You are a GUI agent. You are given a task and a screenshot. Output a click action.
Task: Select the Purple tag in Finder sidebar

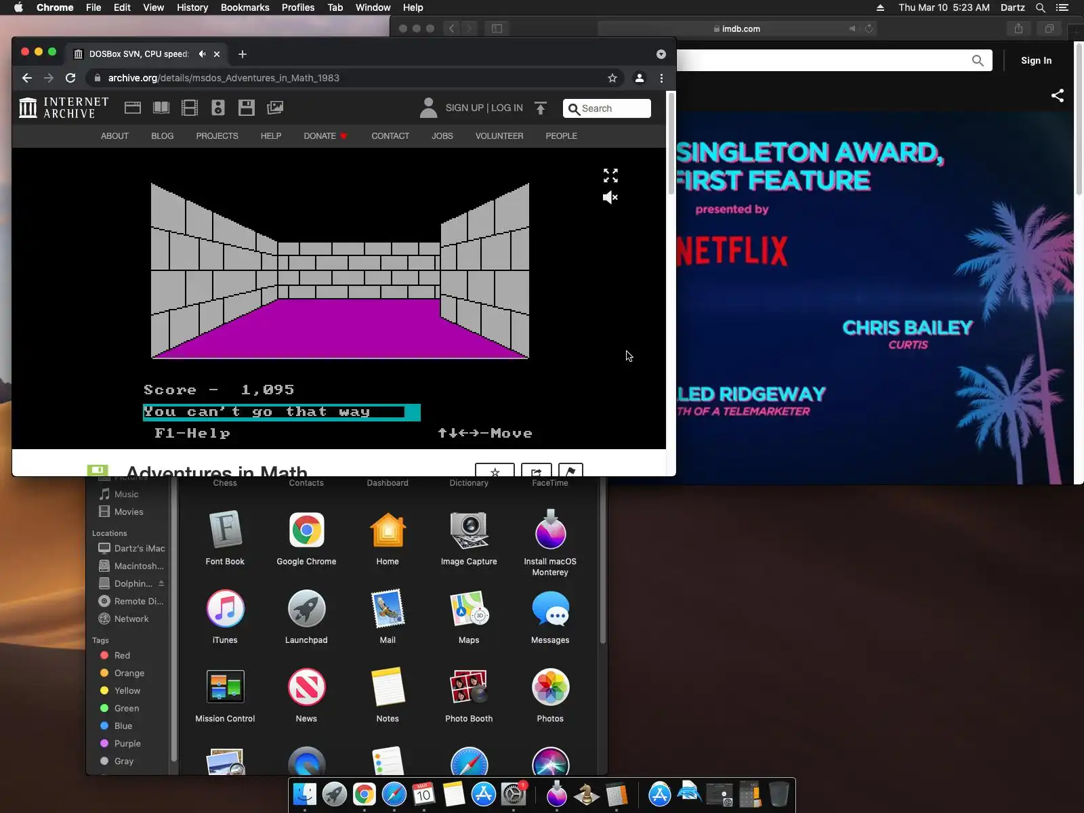click(x=129, y=743)
